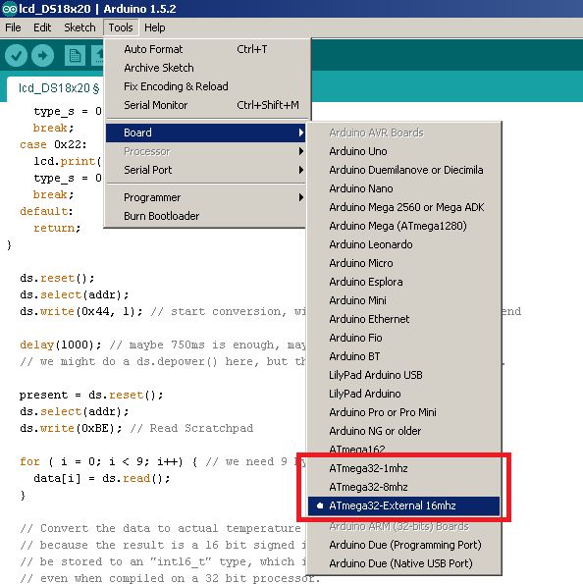Select Arduino Mini board
This screenshot has height=584, width=583.
click(x=403, y=300)
